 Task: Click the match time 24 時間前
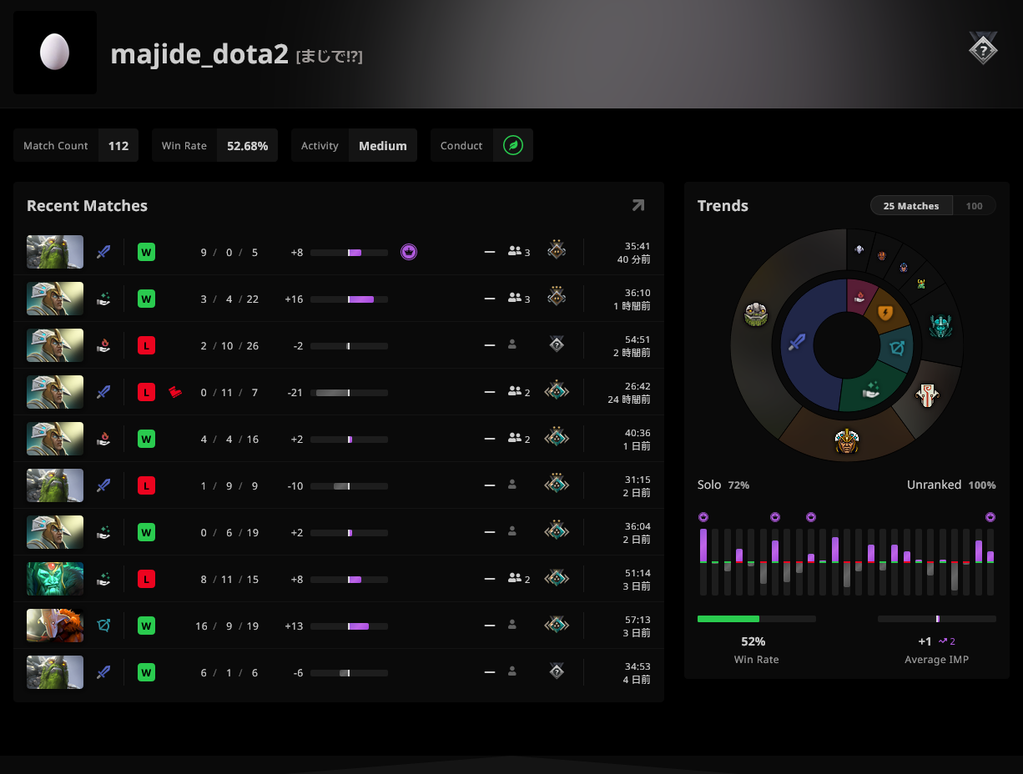pos(629,400)
